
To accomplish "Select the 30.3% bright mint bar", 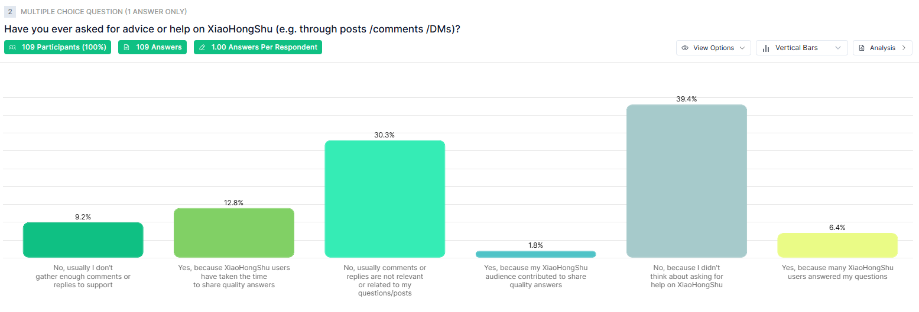I will coord(385,199).
